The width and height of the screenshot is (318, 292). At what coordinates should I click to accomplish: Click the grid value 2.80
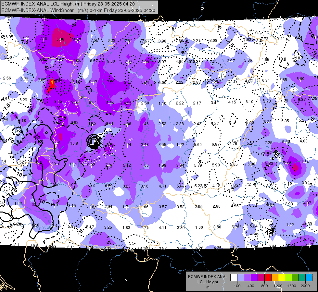[x=216, y=206]
